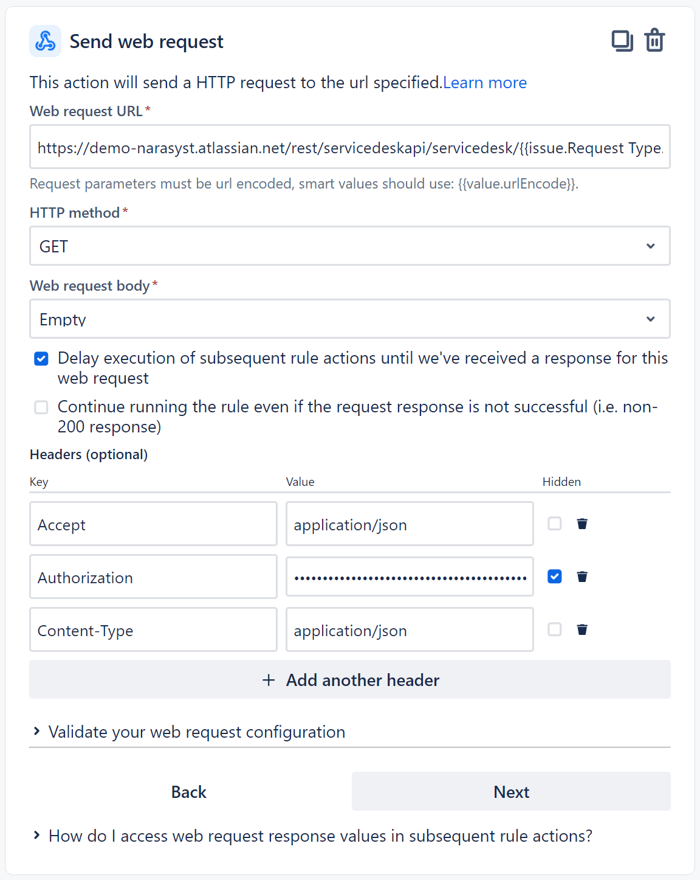Screen dimensions: 700x880
Task: Enable continue running rule on non-200 response
Action: [41, 407]
